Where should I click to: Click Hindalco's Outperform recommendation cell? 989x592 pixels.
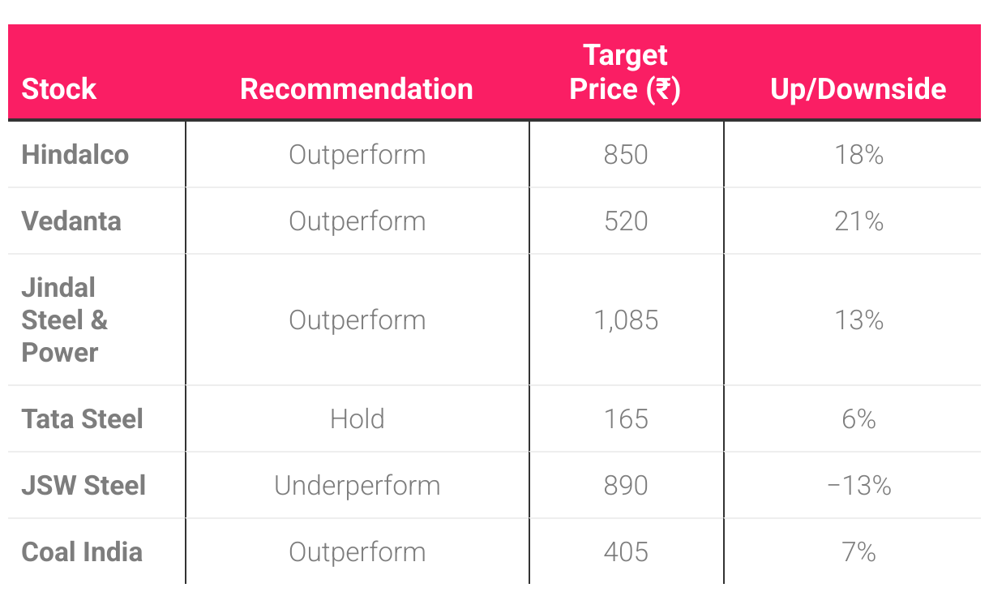point(357,155)
